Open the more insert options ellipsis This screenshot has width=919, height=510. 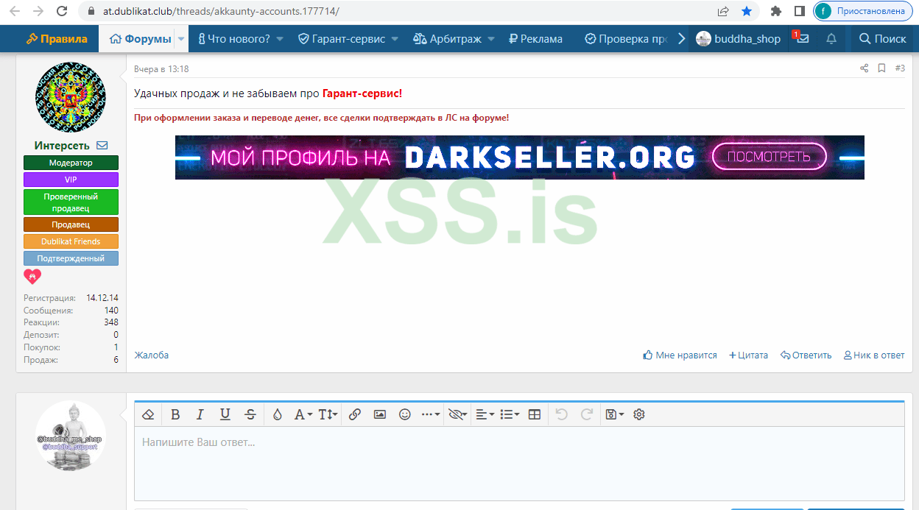(431, 414)
